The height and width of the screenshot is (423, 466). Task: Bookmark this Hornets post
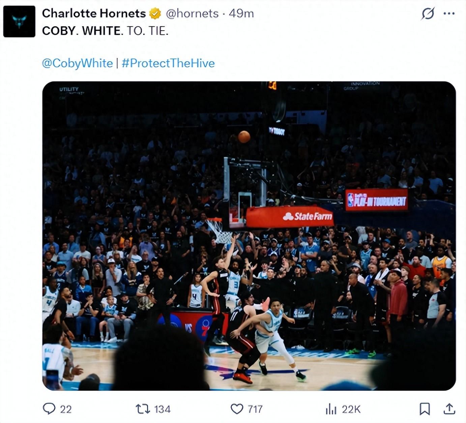click(425, 409)
